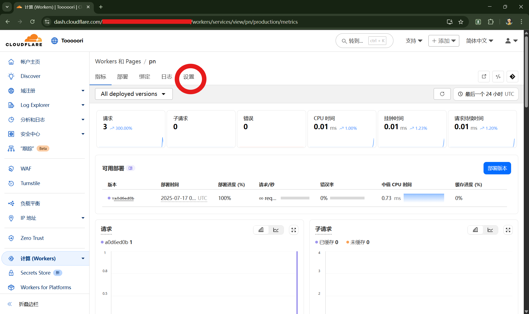Expand the 请求 chart to fullscreen

pos(294,230)
